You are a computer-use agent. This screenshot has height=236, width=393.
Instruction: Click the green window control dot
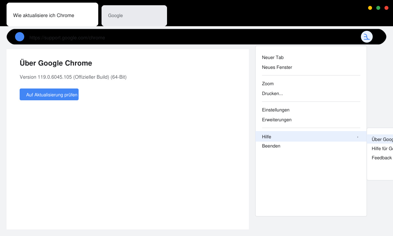pos(378,8)
